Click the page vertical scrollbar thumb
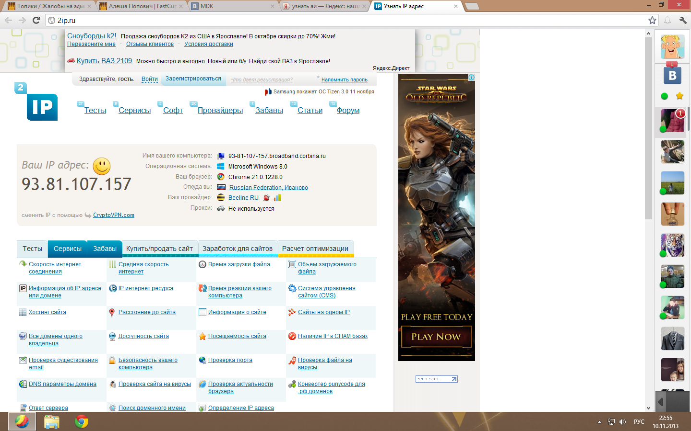The width and height of the screenshot is (691, 431). (x=648, y=128)
